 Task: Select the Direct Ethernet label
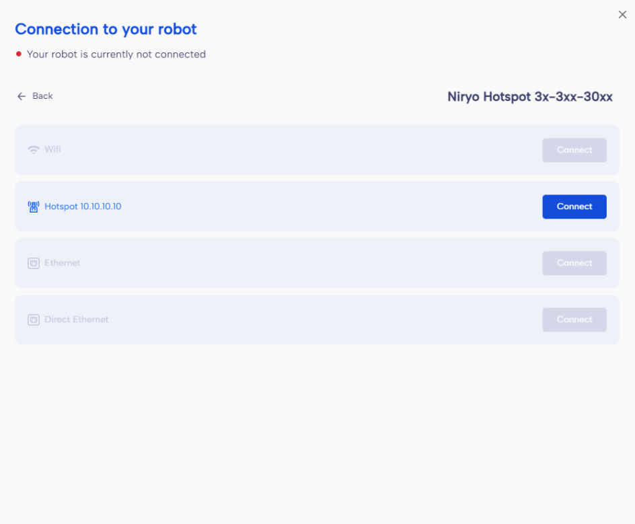tap(76, 320)
